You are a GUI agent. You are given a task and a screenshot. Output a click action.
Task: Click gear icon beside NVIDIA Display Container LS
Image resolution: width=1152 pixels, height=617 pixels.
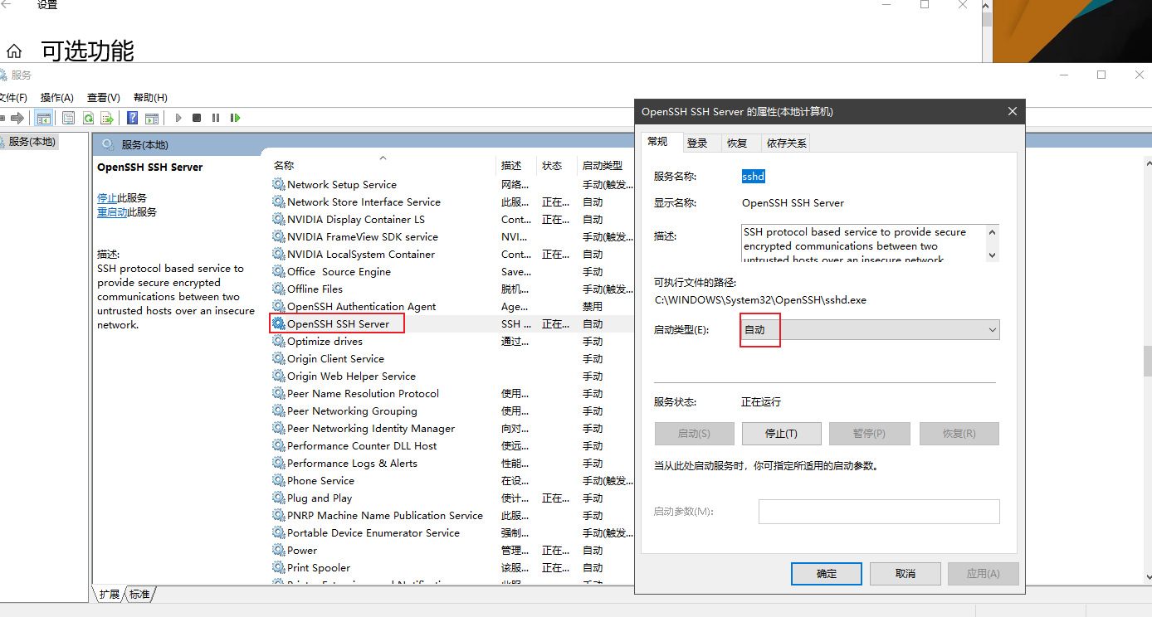pyautogui.click(x=278, y=219)
